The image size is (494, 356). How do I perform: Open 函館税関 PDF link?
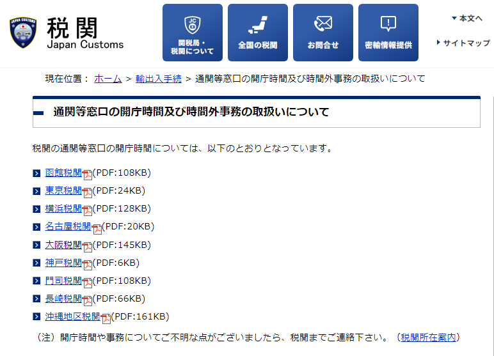(x=63, y=173)
